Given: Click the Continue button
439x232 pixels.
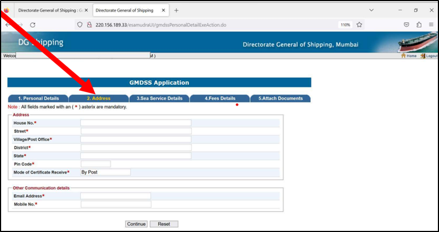Looking at the screenshot, I should [x=136, y=224].
